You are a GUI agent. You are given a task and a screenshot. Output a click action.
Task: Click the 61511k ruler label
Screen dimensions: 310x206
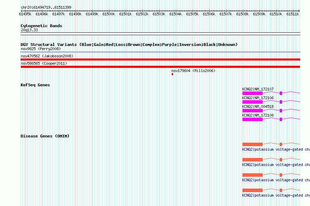[293, 14]
